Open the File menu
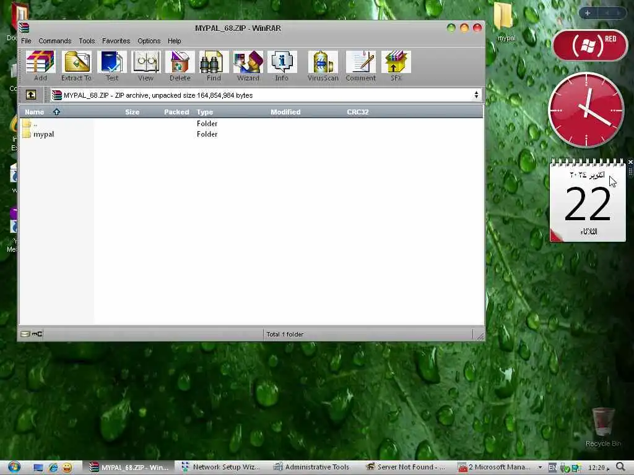This screenshot has height=475, width=634. [x=26, y=41]
